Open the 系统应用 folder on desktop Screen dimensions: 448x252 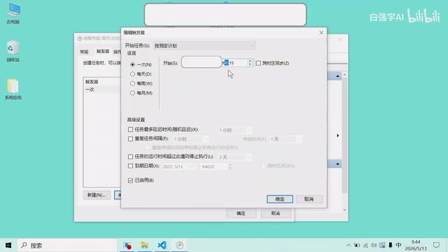13,89
